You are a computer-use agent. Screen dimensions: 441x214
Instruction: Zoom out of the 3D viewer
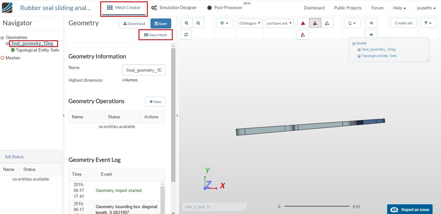click(198, 23)
